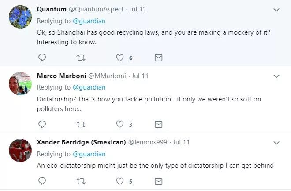Retweet Xander Berridge's eco-dictatorship tweet

click(81, 181)
